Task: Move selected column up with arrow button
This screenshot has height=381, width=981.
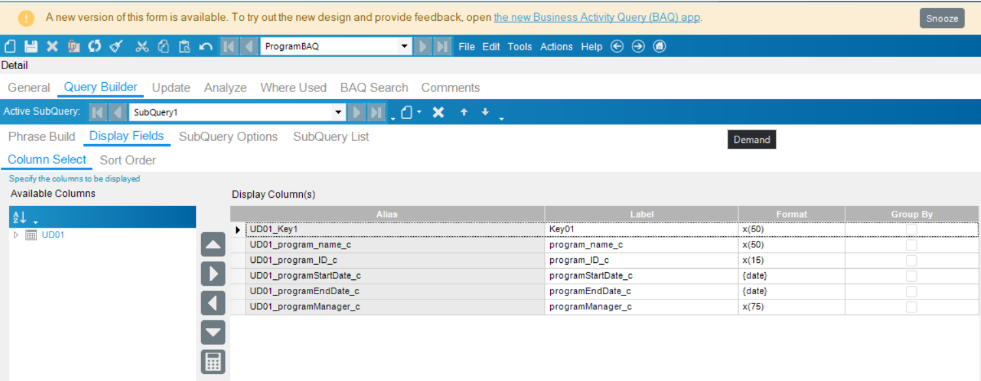Action: coord(213,245)
